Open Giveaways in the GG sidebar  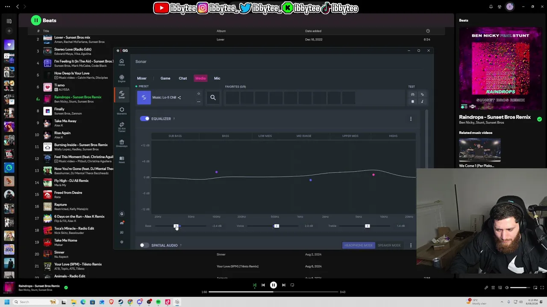[121, 143]
